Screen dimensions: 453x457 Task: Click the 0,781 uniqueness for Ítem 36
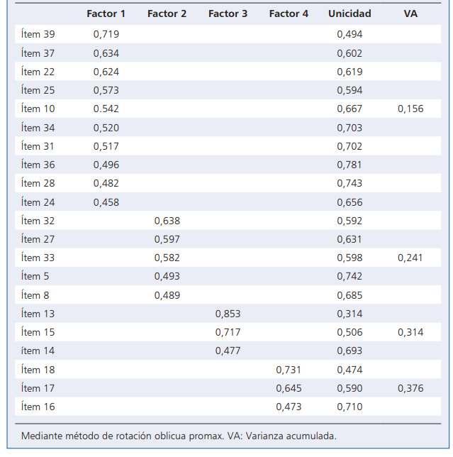[x=349, y=165]
